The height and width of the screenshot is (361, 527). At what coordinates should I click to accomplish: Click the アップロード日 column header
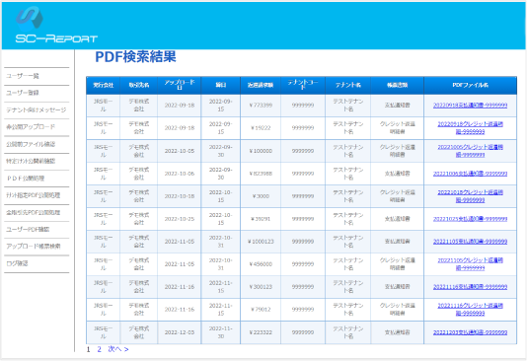click(x=180, y=85)
